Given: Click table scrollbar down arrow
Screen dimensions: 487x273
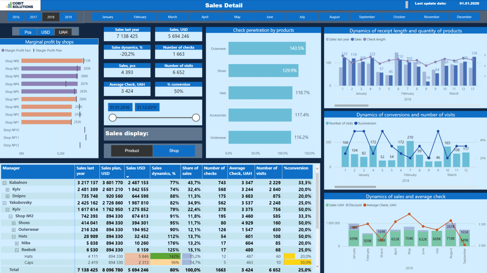Looking at the screenshot, I should tap(317, 266).
